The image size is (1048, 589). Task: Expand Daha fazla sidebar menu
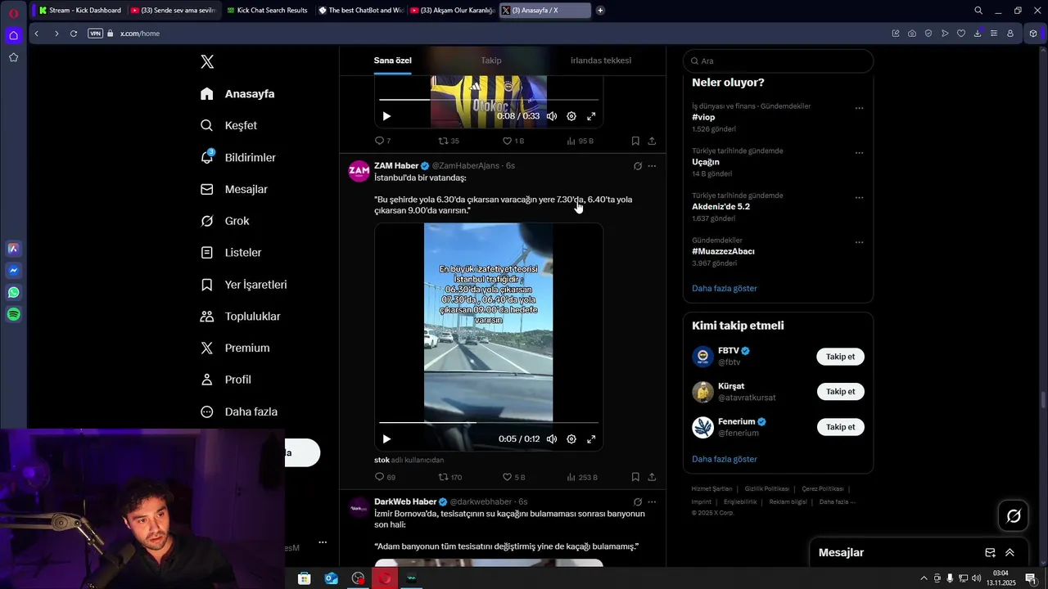(x=239, y=412)
